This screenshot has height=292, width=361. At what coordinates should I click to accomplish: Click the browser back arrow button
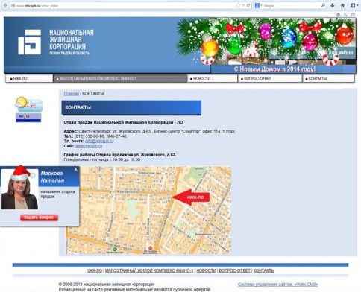4,5
